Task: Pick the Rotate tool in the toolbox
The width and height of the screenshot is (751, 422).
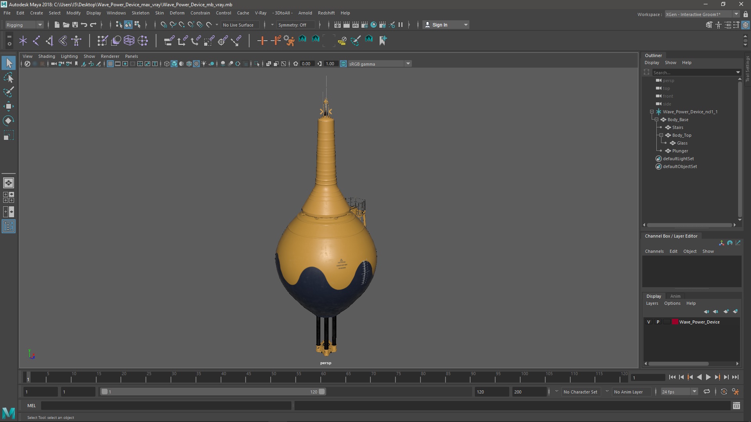Action: 9,121
